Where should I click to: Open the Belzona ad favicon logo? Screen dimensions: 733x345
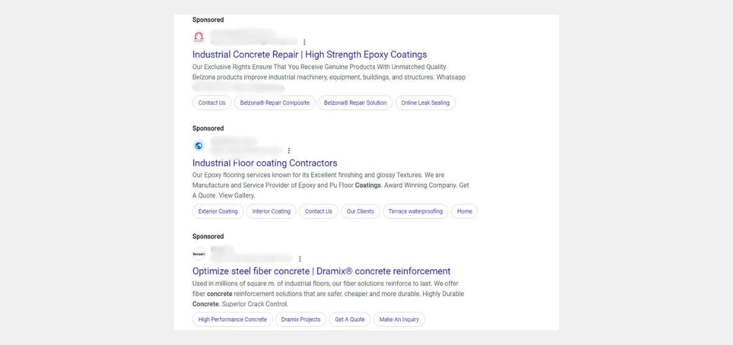[199, 37]
